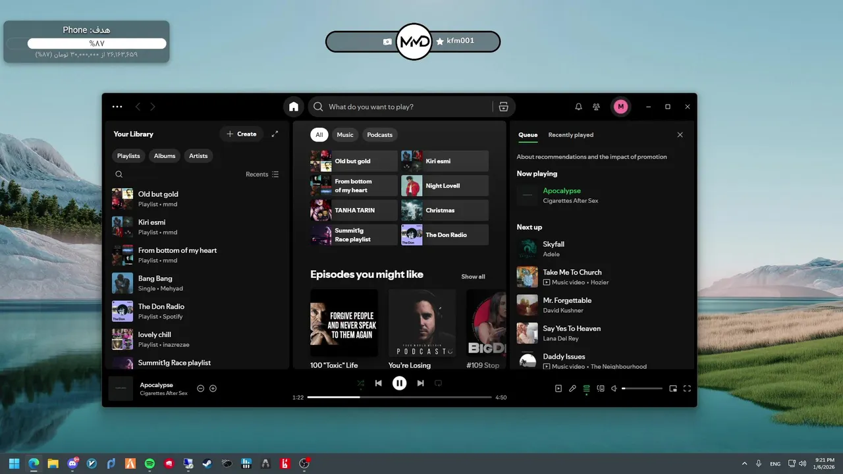This screenshot has width=843, height=474.
Task: Show hidden system tray icons chevron
Action: click(x=745, y=463)
